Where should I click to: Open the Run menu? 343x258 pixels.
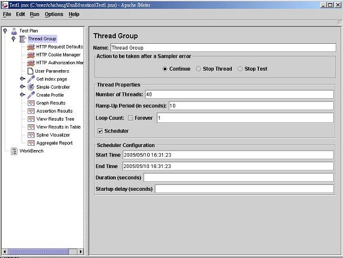[x=35, y=14]
